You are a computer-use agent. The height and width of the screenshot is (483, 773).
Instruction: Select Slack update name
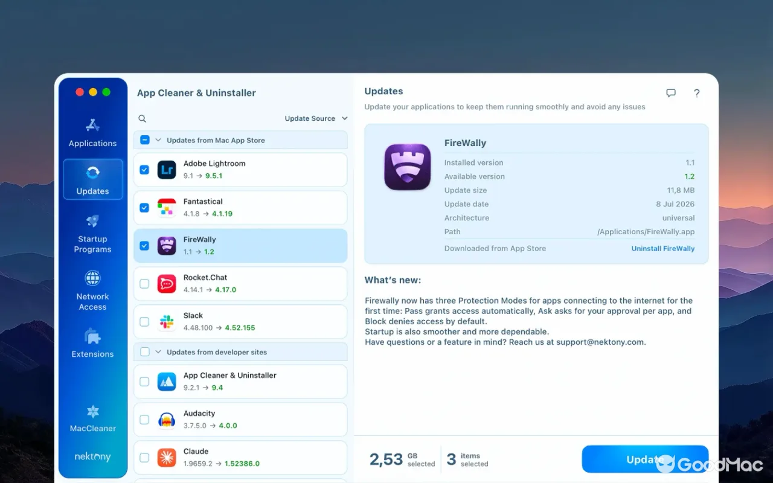193,316
